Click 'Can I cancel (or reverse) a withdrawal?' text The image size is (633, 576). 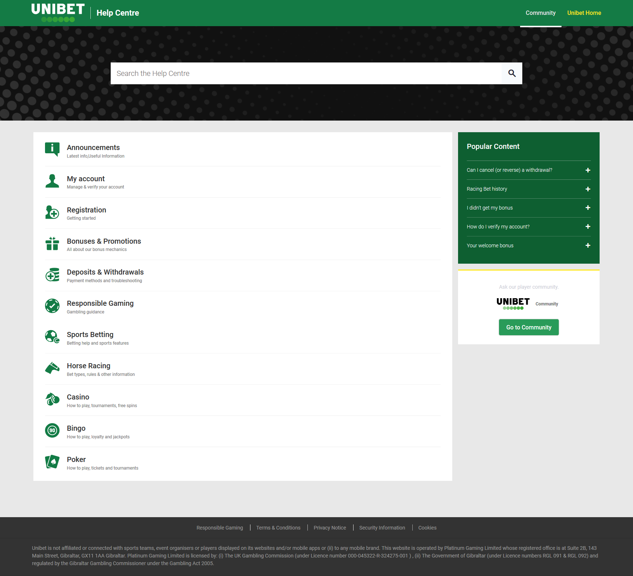510,170
